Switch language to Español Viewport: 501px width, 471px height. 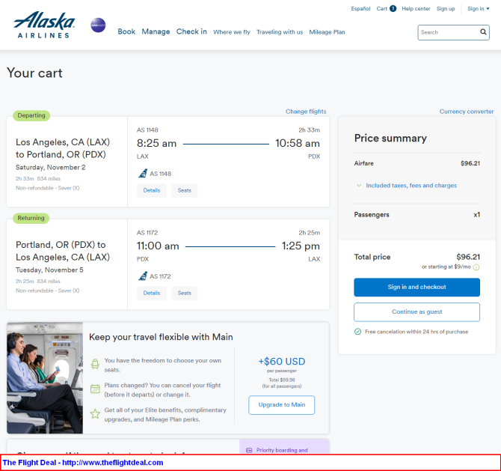click(x=360, y=9)
